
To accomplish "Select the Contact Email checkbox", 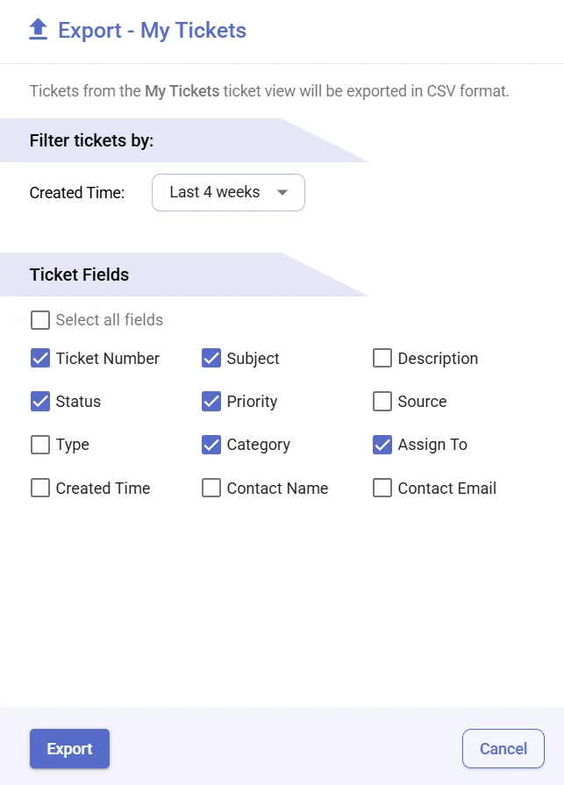I will [382, 488].
